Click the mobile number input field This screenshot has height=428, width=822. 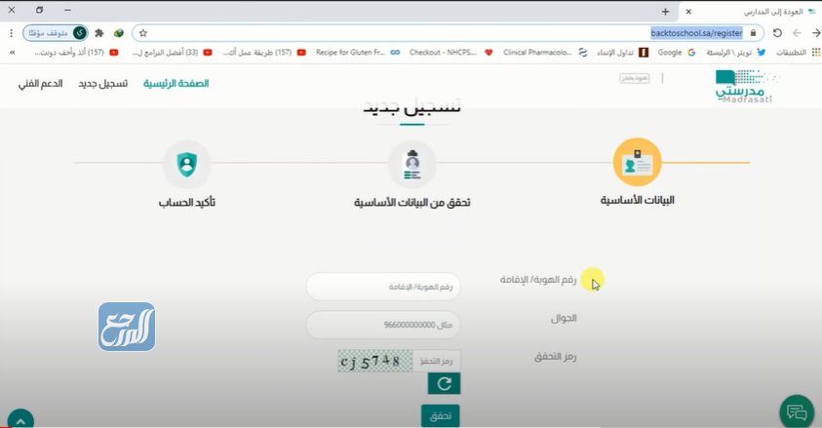pos(383,325)
